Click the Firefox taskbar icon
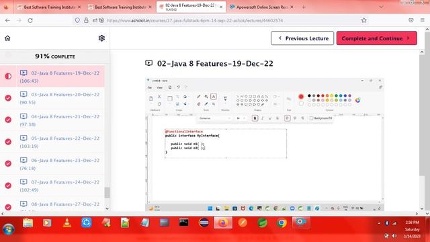430x242 pixels. coord(223,223)
